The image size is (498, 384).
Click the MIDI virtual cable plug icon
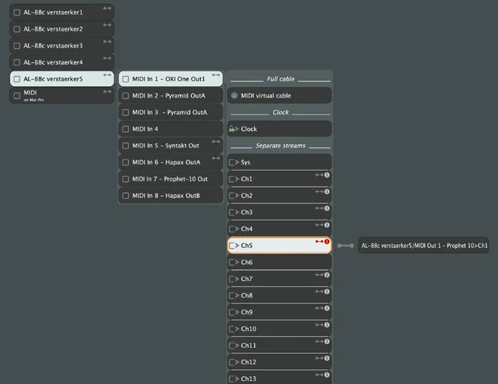click(x=234, y=96)
